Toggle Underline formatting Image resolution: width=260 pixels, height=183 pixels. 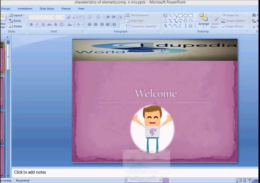pyautogui.click(x=43, y=24)
